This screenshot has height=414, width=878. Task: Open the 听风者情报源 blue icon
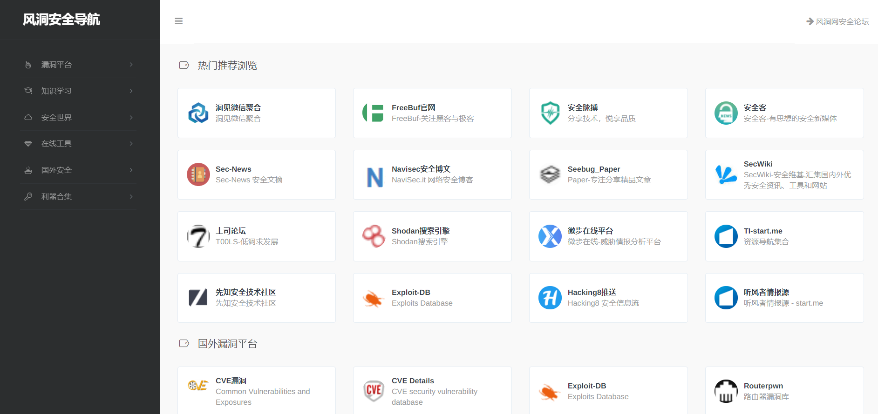726,298
